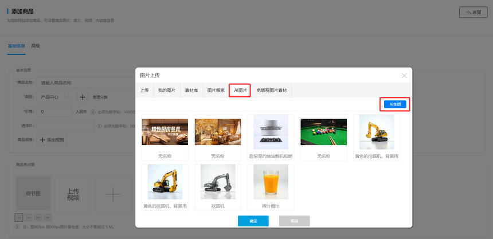Select the yellow excavator image in first row
The height and width of the screenshot is (239, 493).
[x=377, y=132]
